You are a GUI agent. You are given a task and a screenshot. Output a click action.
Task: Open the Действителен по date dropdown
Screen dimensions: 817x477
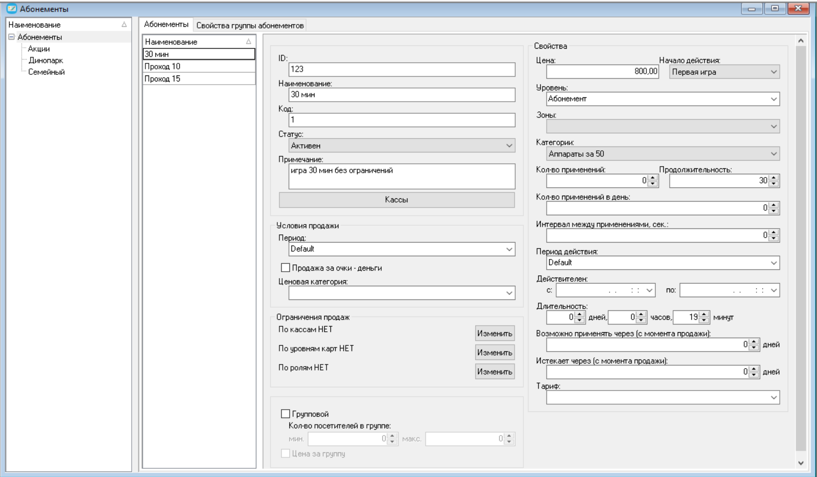tap(774, 290)
